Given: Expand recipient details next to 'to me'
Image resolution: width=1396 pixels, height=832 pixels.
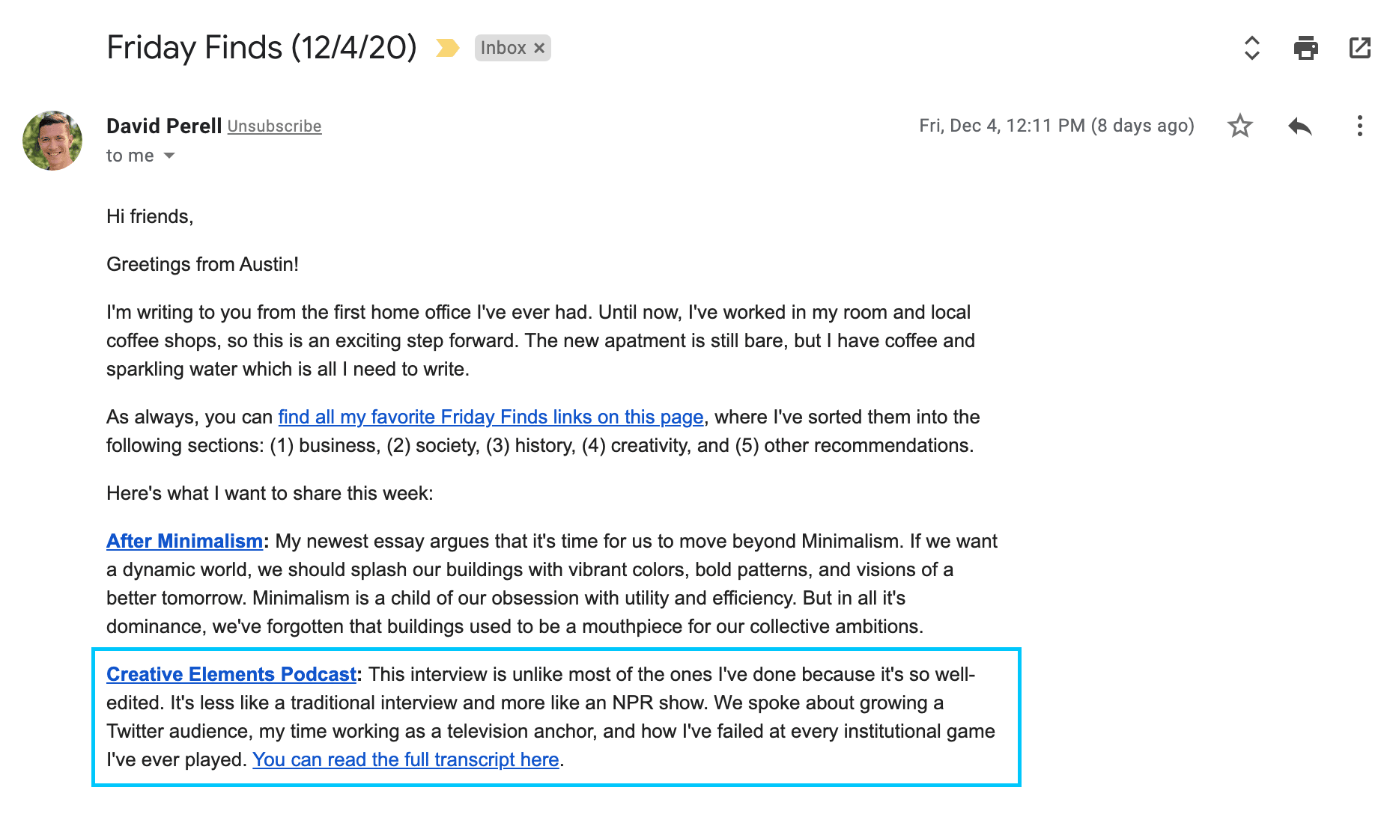Looking at the screenshot, I should pos(169,156).
